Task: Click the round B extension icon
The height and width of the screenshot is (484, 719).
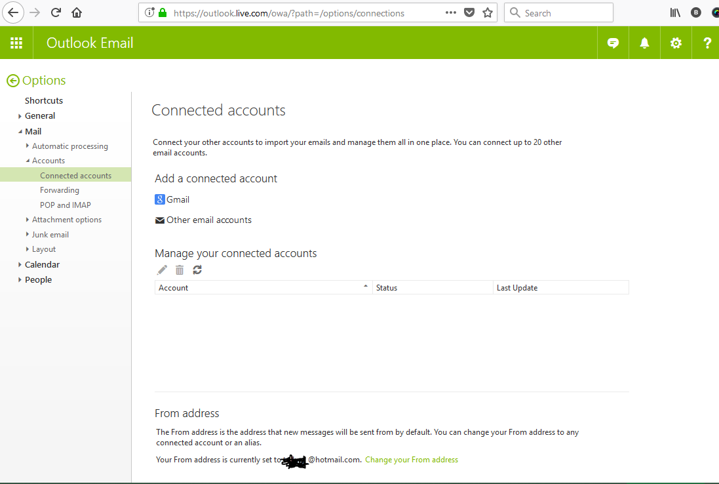Action: click(695, 12)
